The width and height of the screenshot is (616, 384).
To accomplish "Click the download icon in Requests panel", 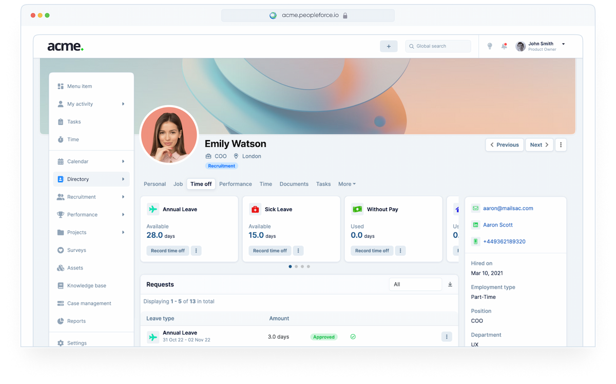I will point(450,284).
